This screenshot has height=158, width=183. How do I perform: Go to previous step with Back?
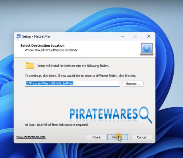point(96,137)
